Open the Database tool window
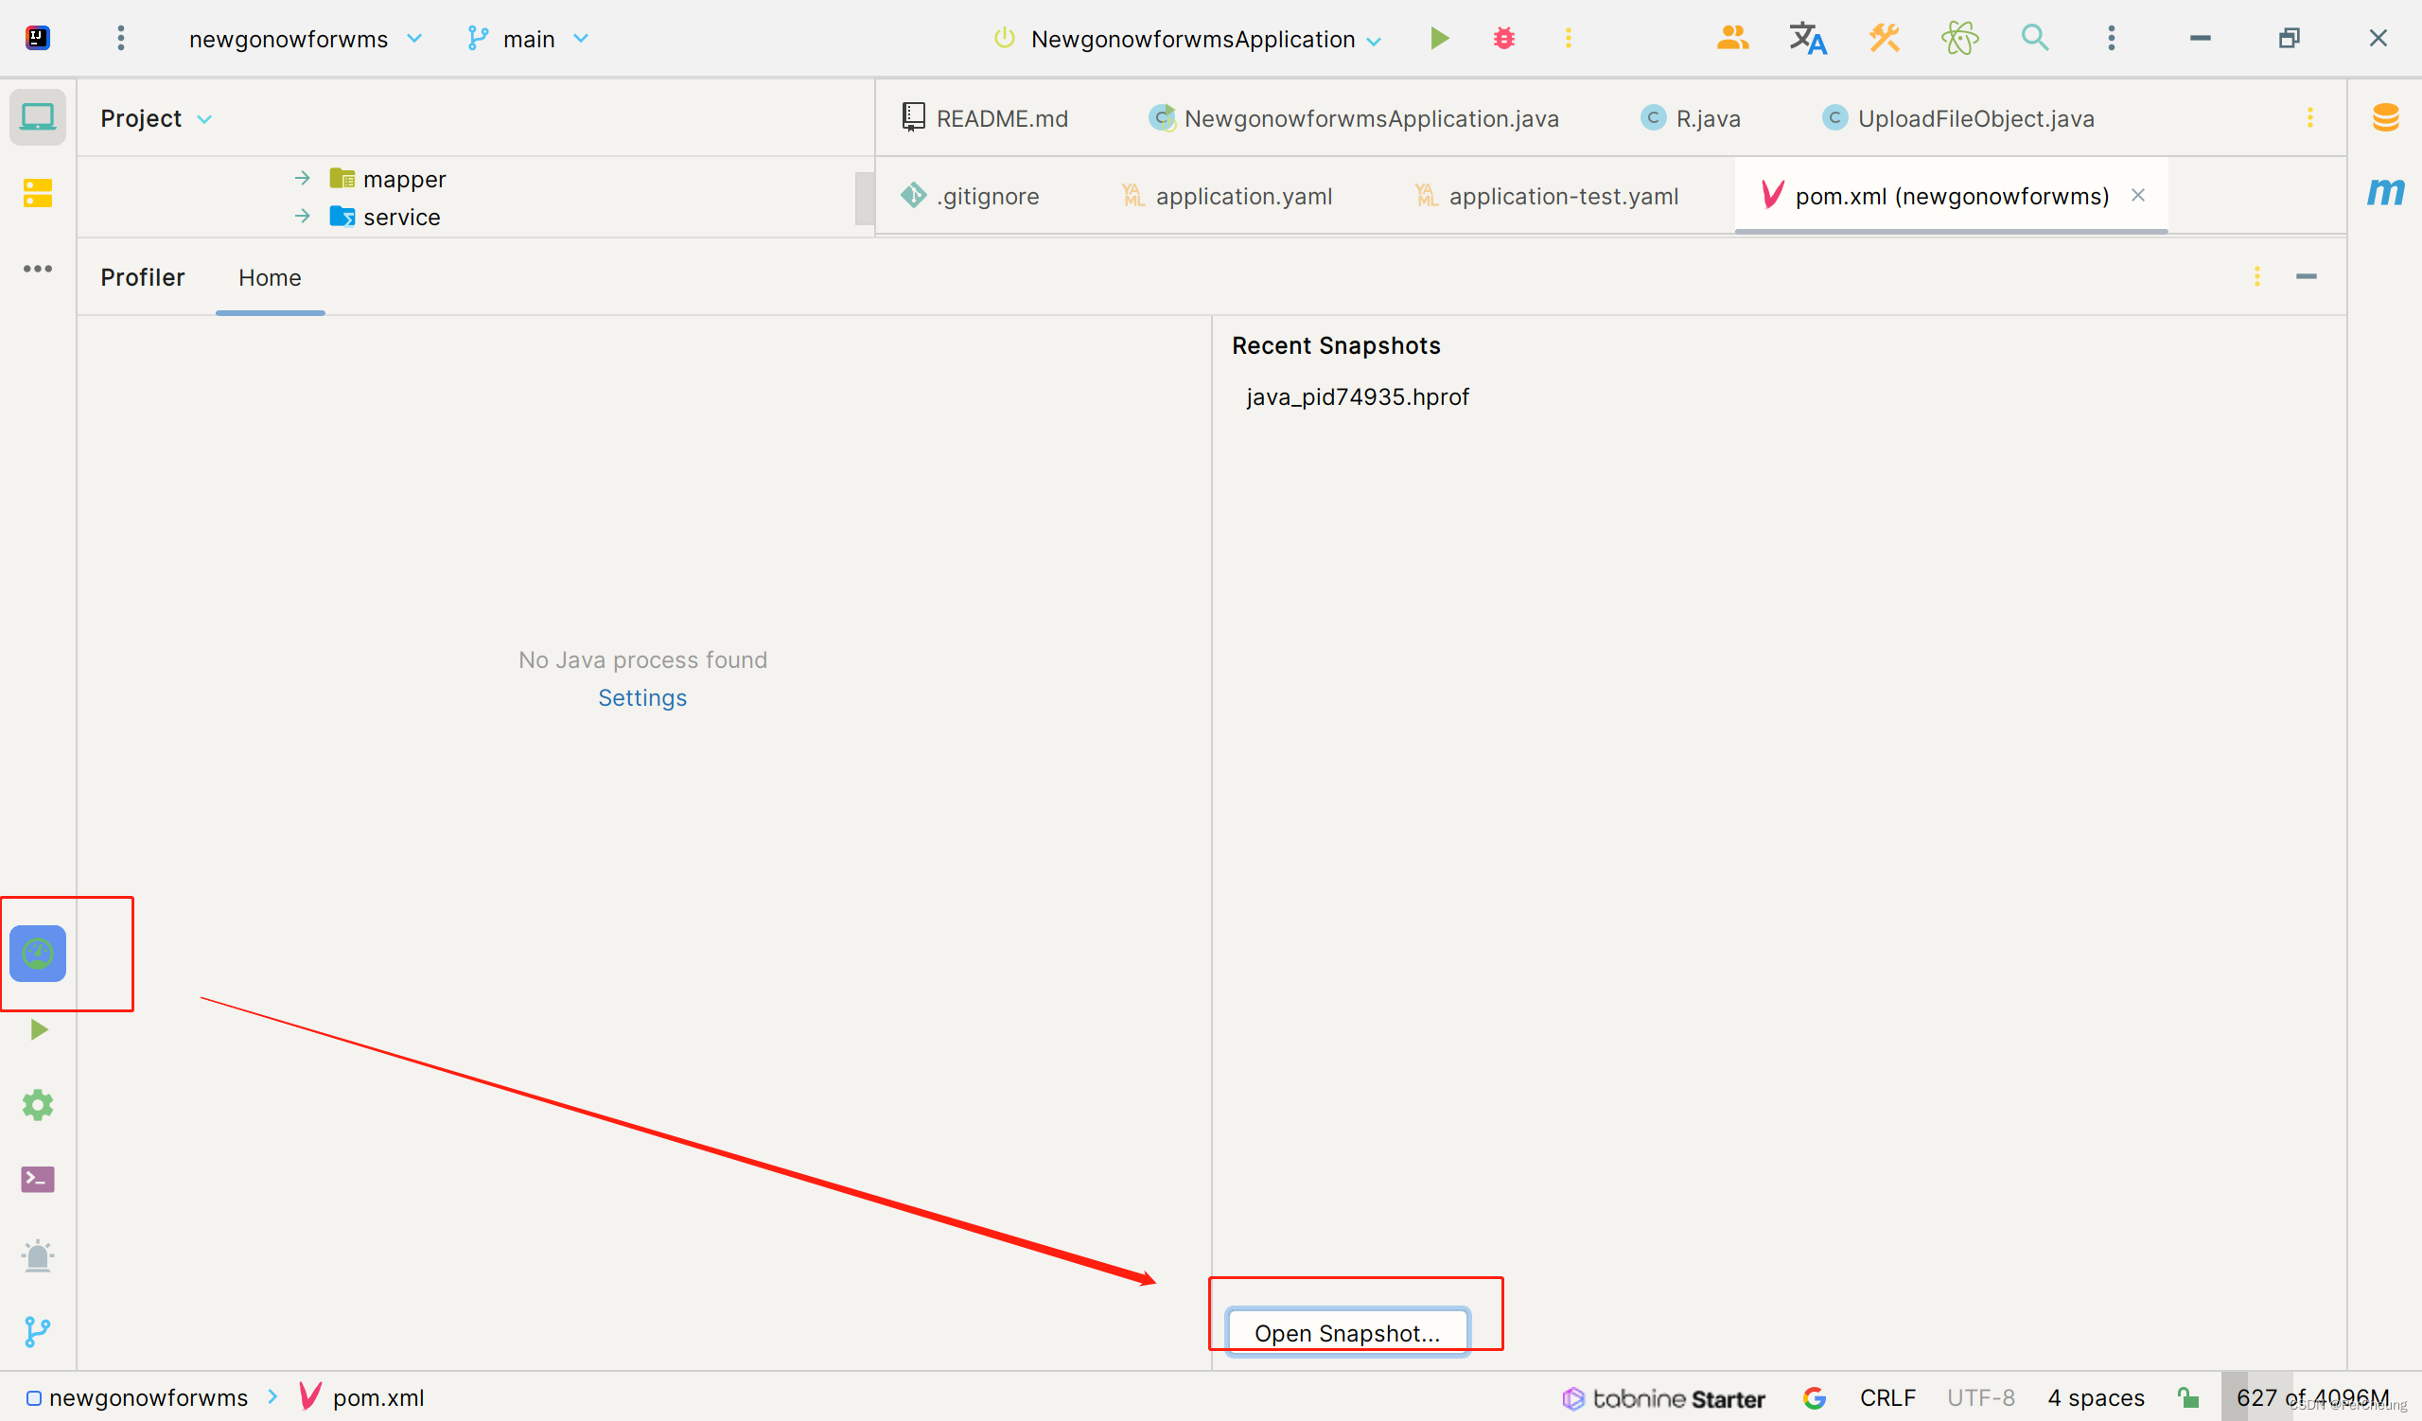The height and width of the screenshot is (1421, 2422). tap(2384, 117)
